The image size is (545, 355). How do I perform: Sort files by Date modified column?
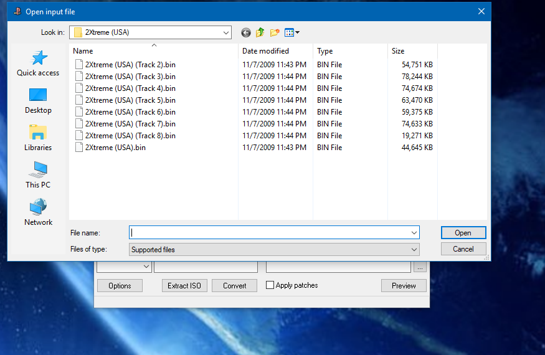[x=276, y=51]
